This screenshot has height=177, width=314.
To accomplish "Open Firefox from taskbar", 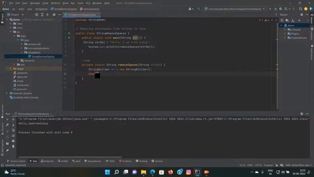I will [x=171, y=172].
